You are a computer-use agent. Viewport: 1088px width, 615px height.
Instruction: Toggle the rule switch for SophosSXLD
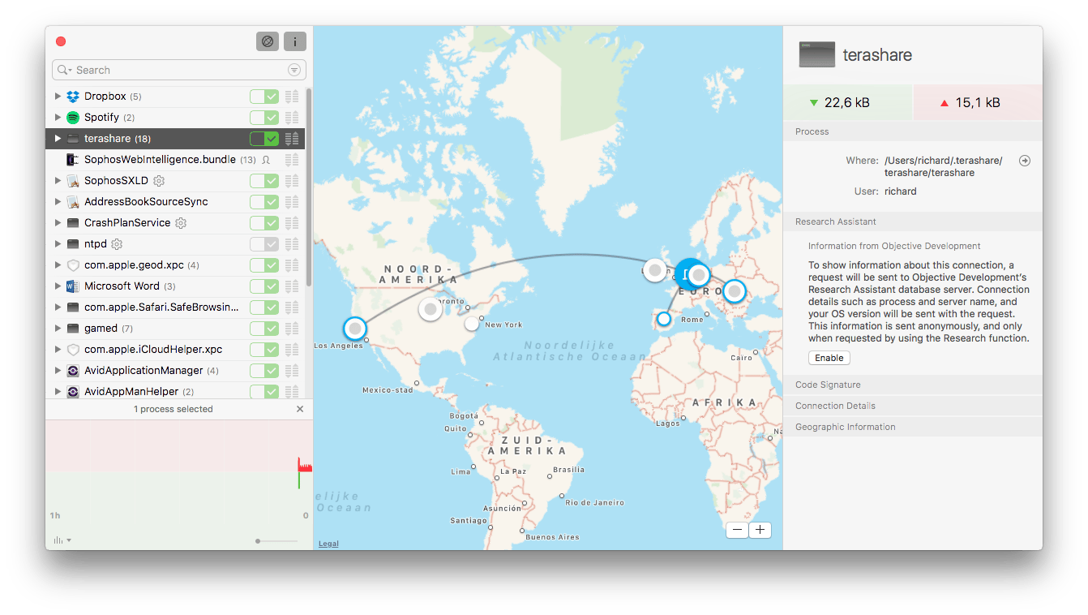click(x=264, y=181)
